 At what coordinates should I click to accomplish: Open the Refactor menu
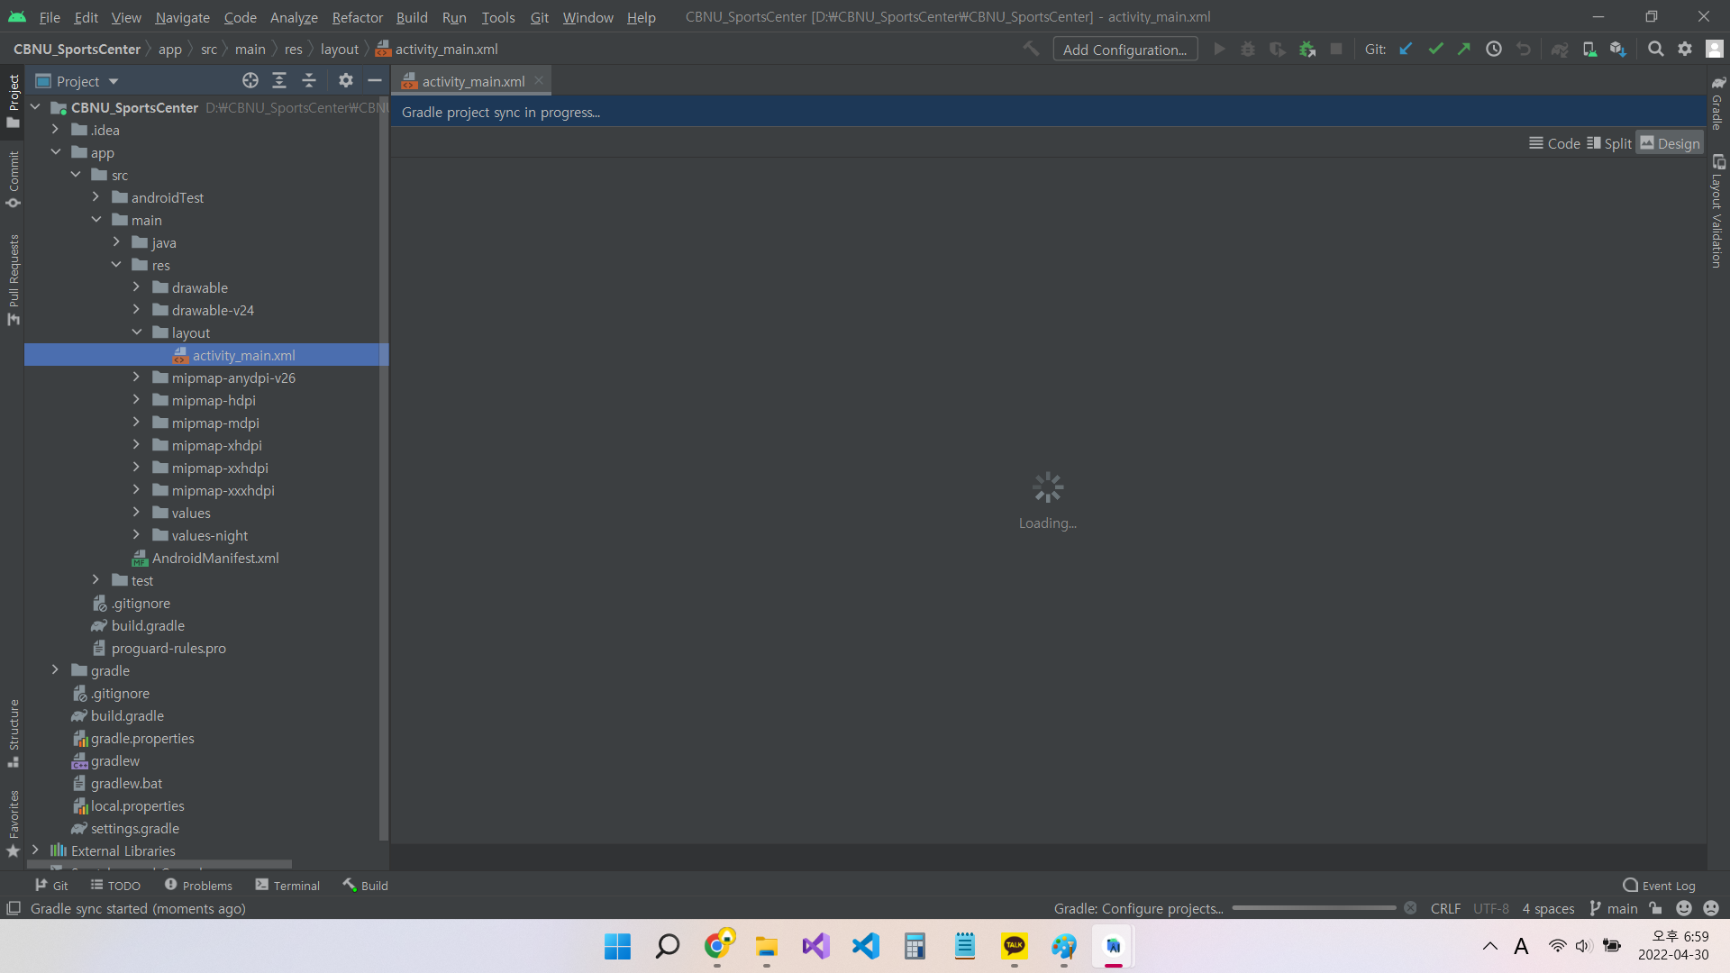357,17
